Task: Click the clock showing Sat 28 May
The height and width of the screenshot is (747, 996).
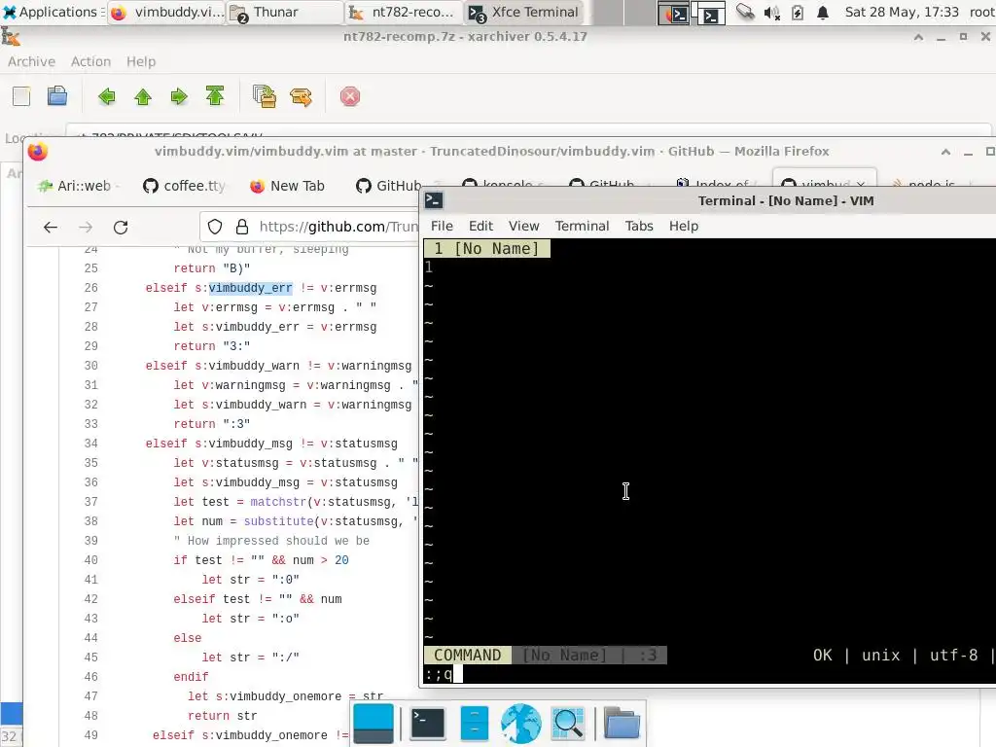Action: 902,12
